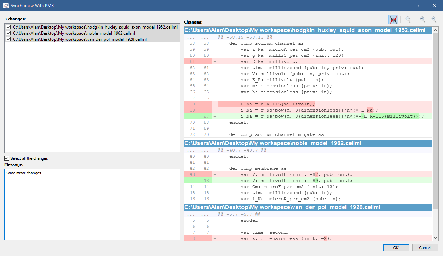Toggle the Select all the changes checkbox

(7, 158)
